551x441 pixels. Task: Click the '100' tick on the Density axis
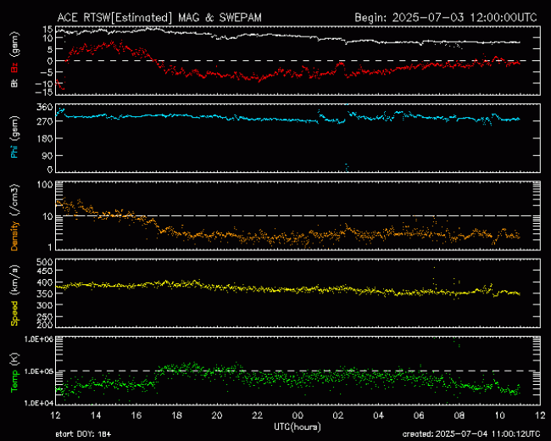pyautogui.click(x=45, y=185)
